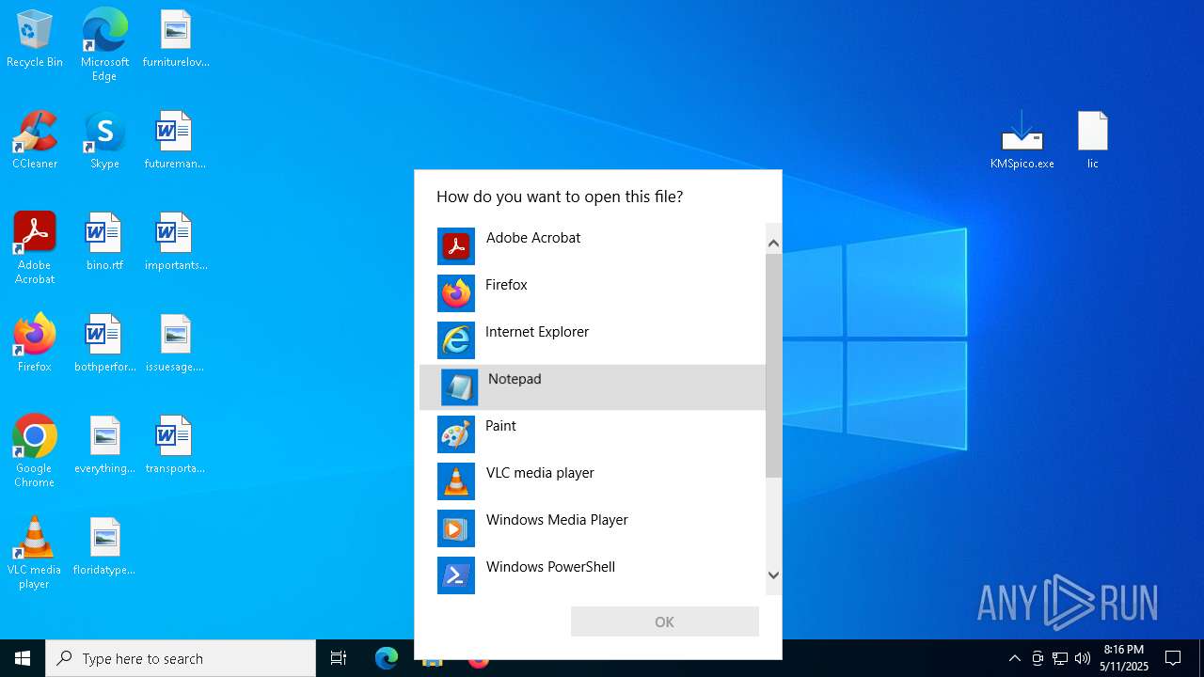Select the furniturelov... image file on desktop
Image resolution: width=1204 pixels, height=677 pixels.
click(x=176, y=39)
